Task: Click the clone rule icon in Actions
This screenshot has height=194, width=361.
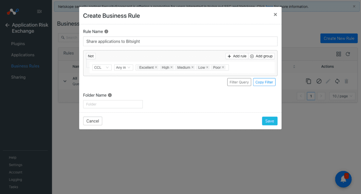Action: pos(308,81)
